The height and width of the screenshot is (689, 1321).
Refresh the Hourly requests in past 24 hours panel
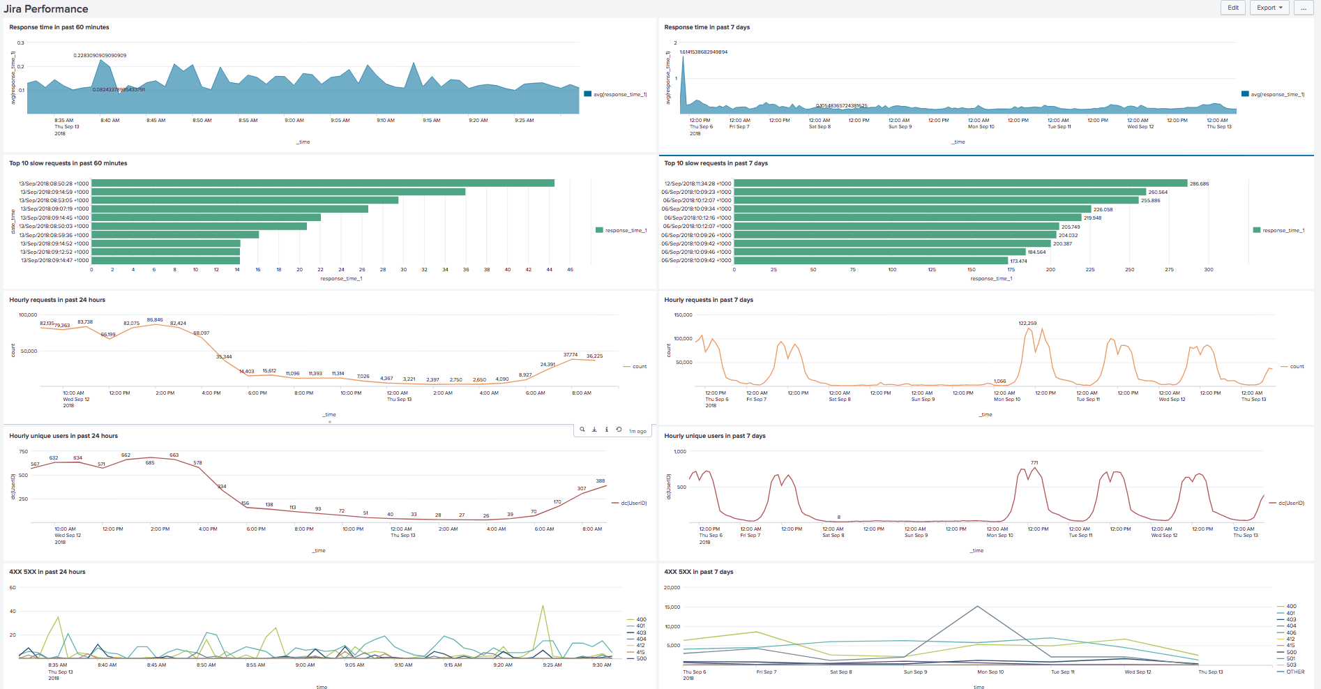coord(619,430)
